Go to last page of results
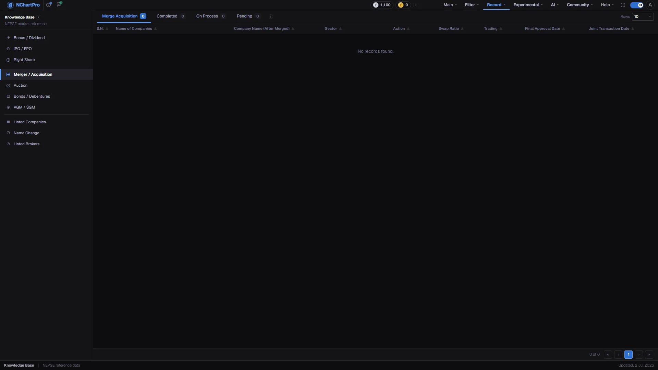Screen dimensions: 658x370 point(649,355)
